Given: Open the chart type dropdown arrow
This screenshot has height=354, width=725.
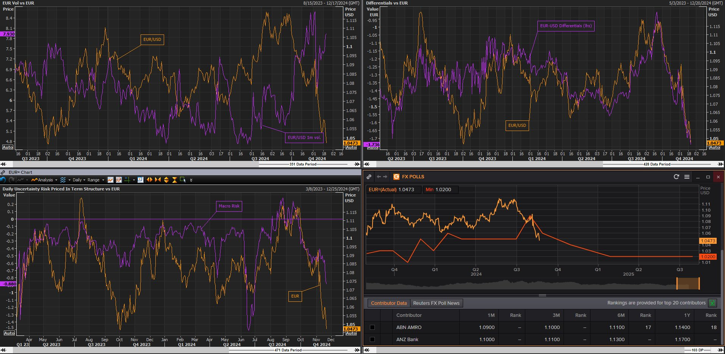Looking at the screenshot, I should (27, 180).
